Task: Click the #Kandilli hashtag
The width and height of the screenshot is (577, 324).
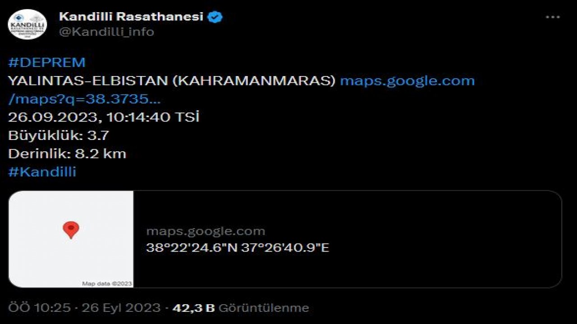Action: [x=42, y=171]
